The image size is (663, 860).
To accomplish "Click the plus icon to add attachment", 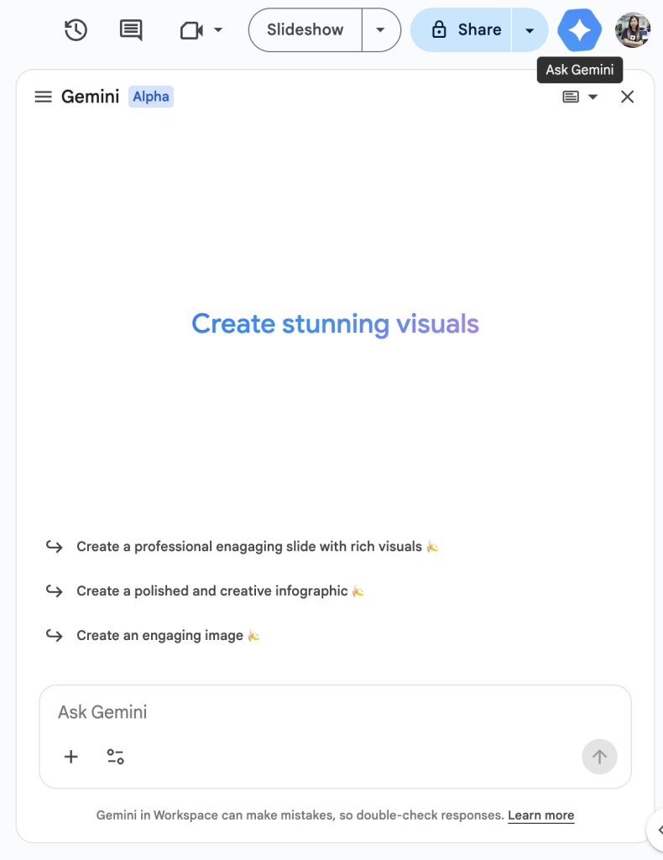I will click(71, 757).
